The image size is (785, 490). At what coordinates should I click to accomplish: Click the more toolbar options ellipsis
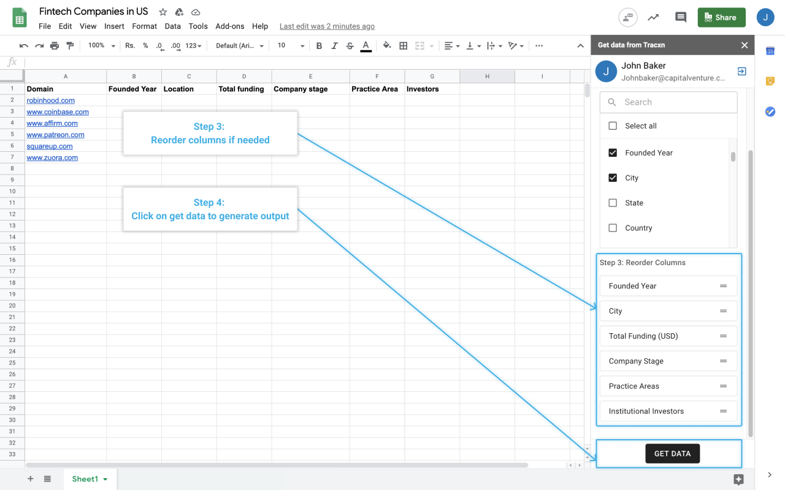coord(539,46)
